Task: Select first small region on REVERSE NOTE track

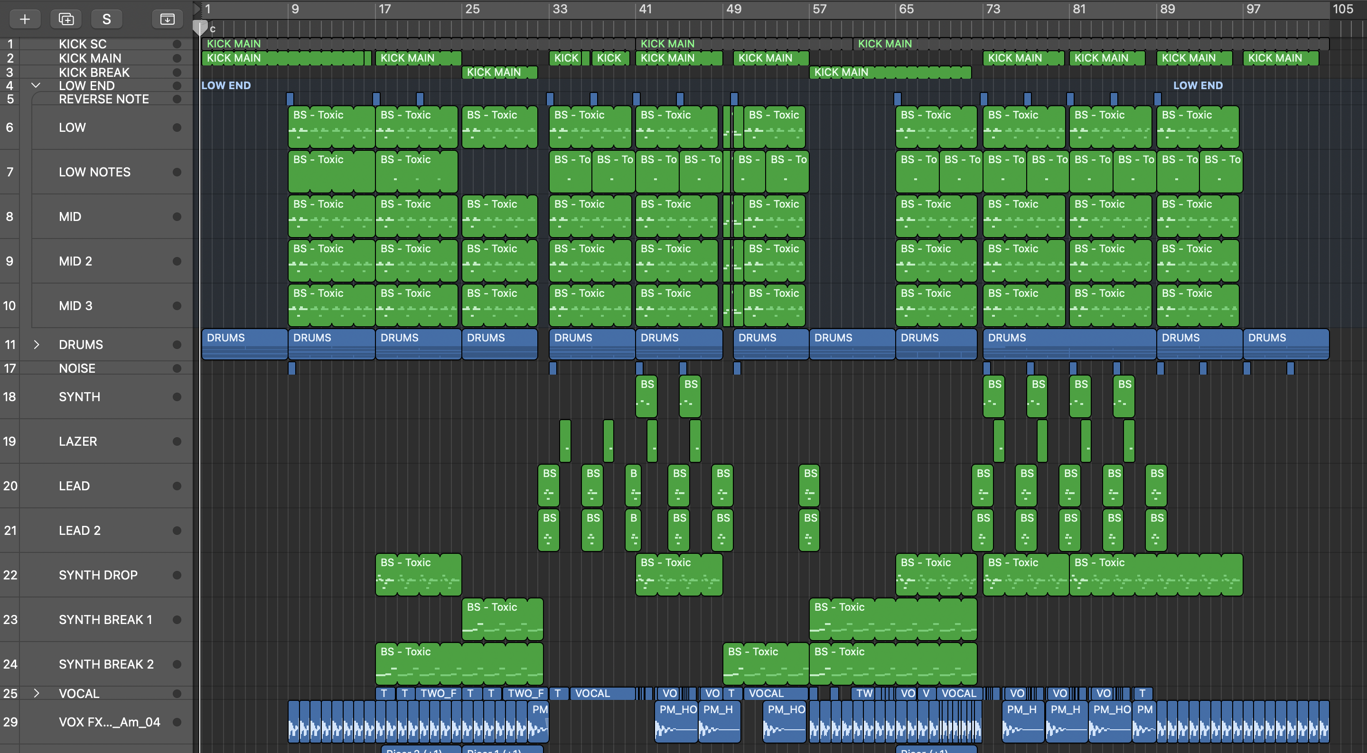Action: pyautogui.click(x=290, y=99)
